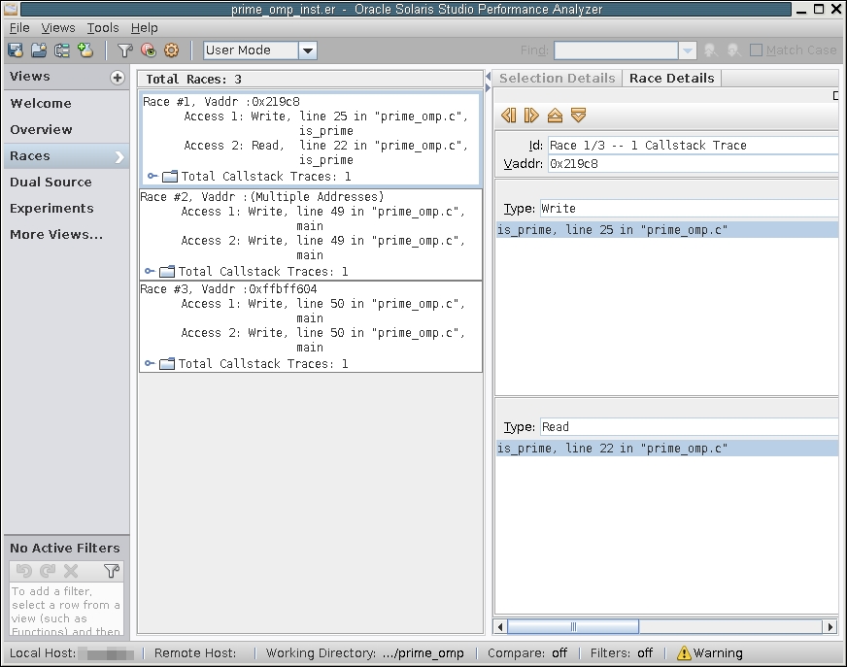Click the folder icon in Race #2 traces row
The width and height of the screenshot is (847, 667).
[x=167, y=271]
